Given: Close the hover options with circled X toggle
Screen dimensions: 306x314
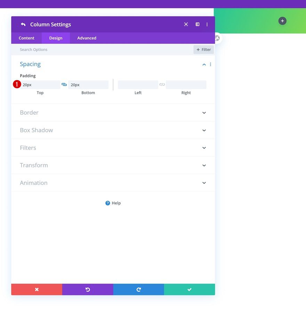Looking at the screenshot, I should tap(217, 38).
